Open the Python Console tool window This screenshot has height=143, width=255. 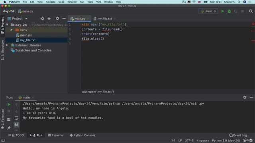click(x=82, y=135)
